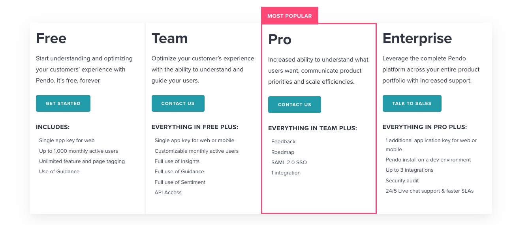Click 'API Access' in Team features
This screenshot has height=225, width=530.
pos(168,193)
